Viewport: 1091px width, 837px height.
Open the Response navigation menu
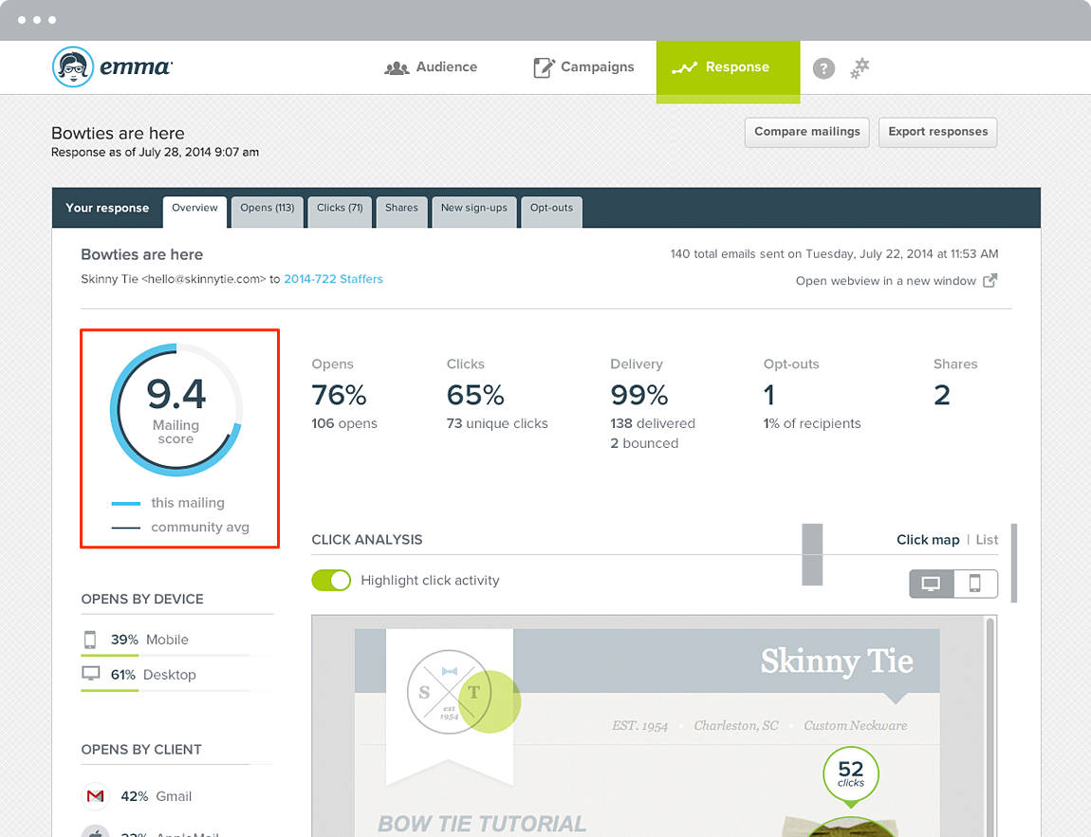coord(728,67)
